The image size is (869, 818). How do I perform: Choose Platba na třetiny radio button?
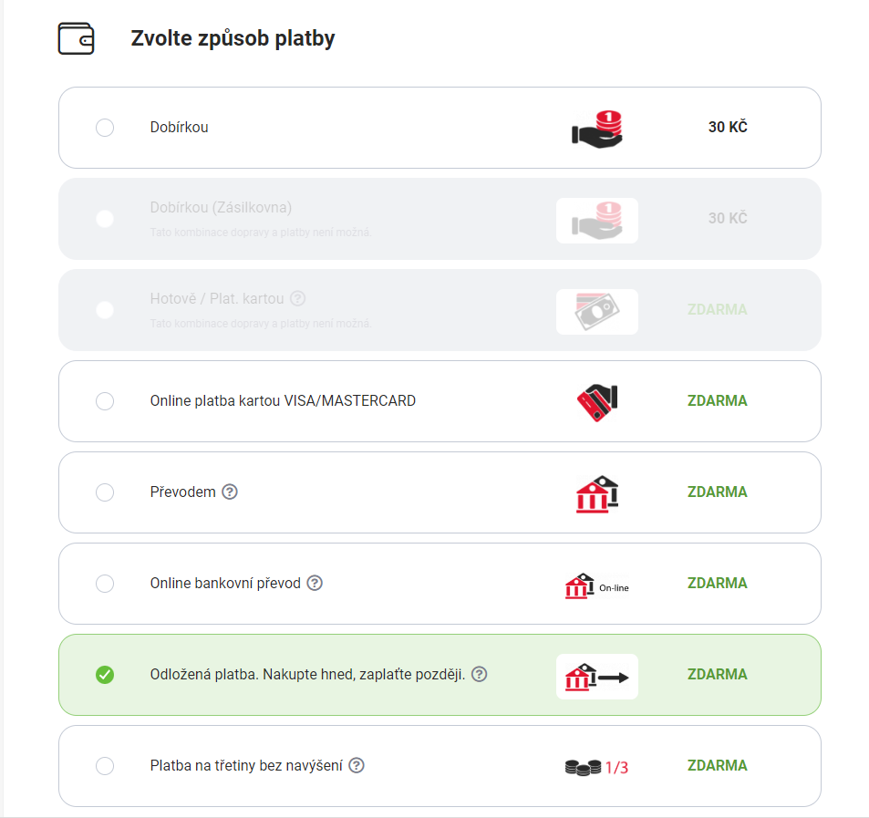point(105,766)
